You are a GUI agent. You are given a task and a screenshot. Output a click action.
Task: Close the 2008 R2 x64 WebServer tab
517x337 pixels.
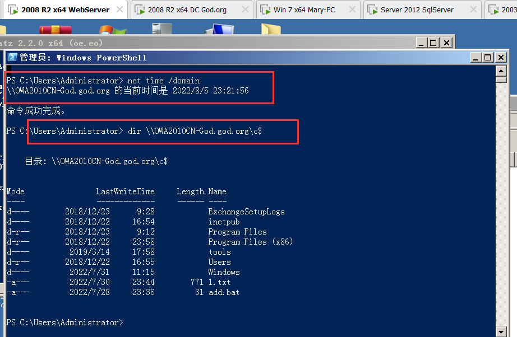pyautogui.click(x=119, y=10)
